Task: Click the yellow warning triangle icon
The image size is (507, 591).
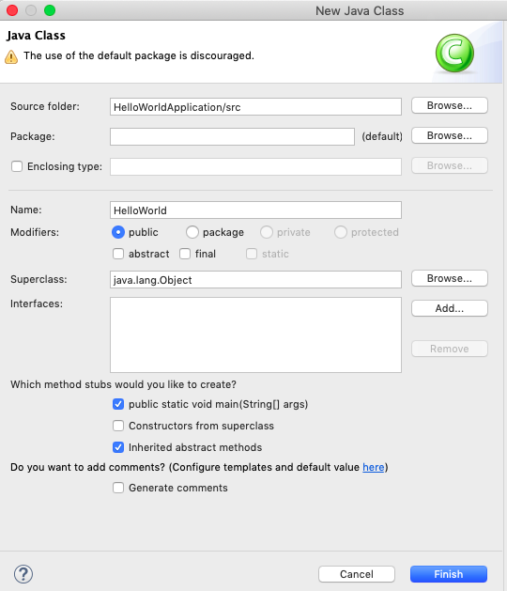Action: tap(11, 57)
